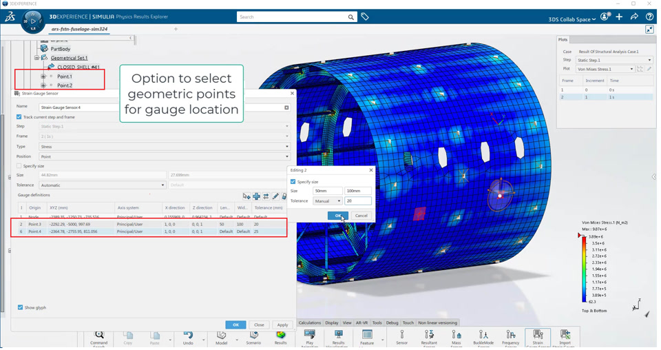This screenshot has height=350, width=661.
Task: Toggle the Show glyph checkbox
Action: pyautogui.click(x=20, y=307)
